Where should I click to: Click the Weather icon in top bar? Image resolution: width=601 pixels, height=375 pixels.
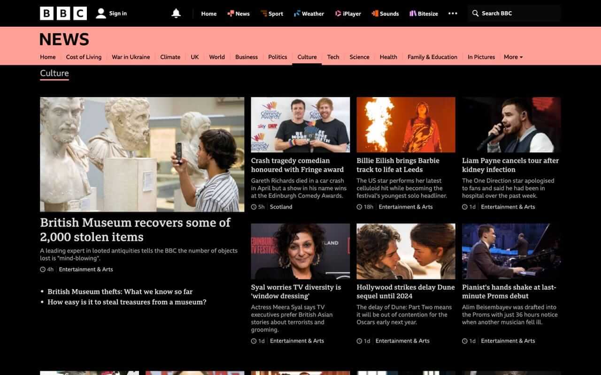pos(297,14)
